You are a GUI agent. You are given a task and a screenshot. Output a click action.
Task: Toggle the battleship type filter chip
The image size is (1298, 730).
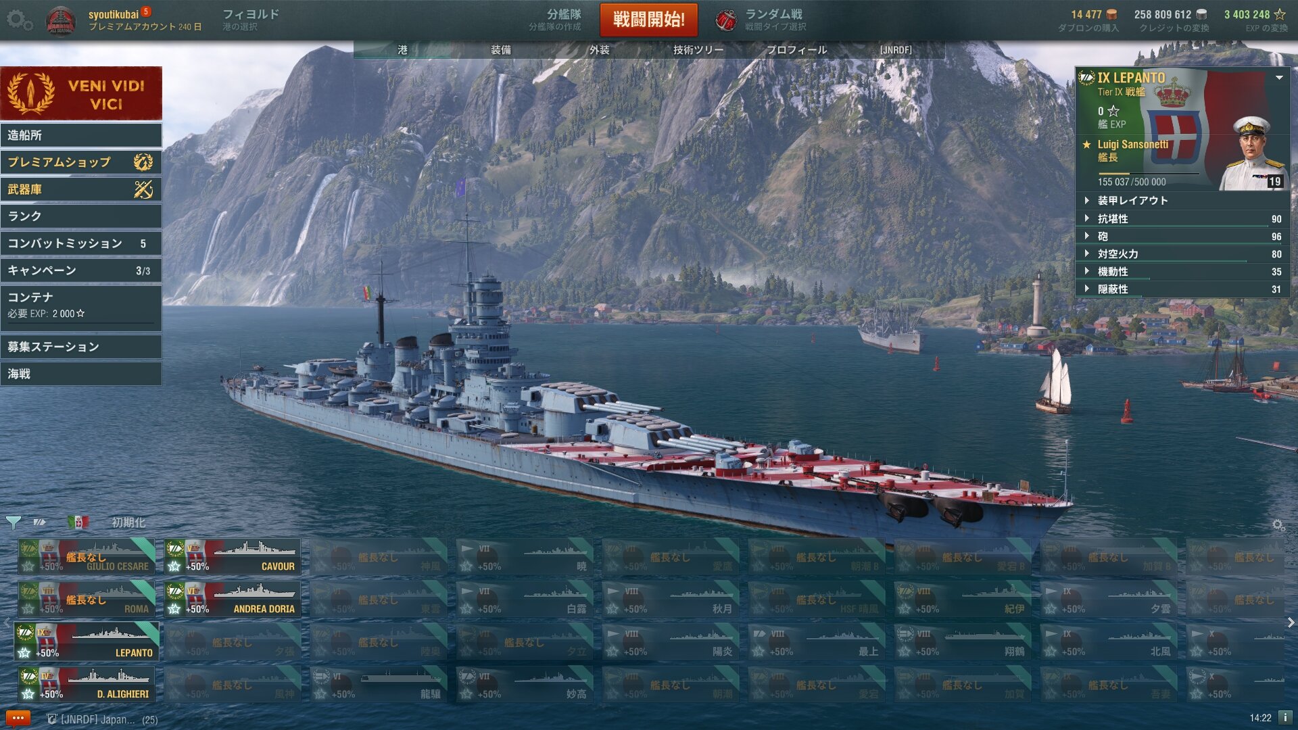tap(40, 522)
